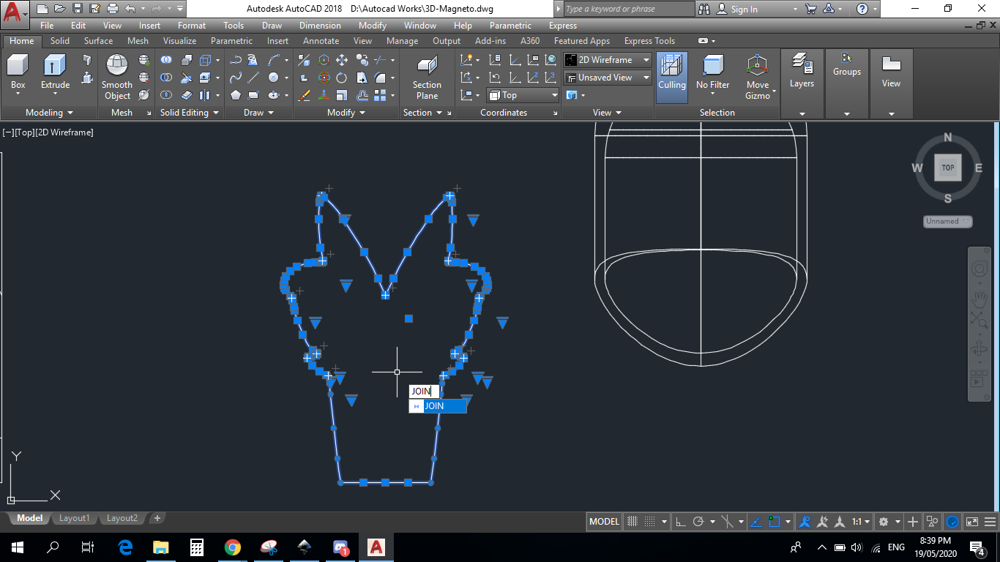Open the Top UCS dropdown

point(523,95)
